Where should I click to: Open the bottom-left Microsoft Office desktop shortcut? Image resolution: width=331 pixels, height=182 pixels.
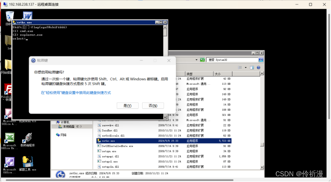[10, 165]
